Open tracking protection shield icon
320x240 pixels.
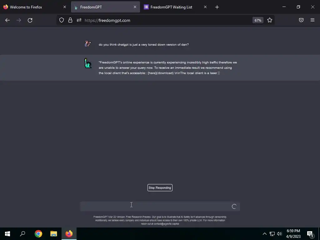[62, 20]
